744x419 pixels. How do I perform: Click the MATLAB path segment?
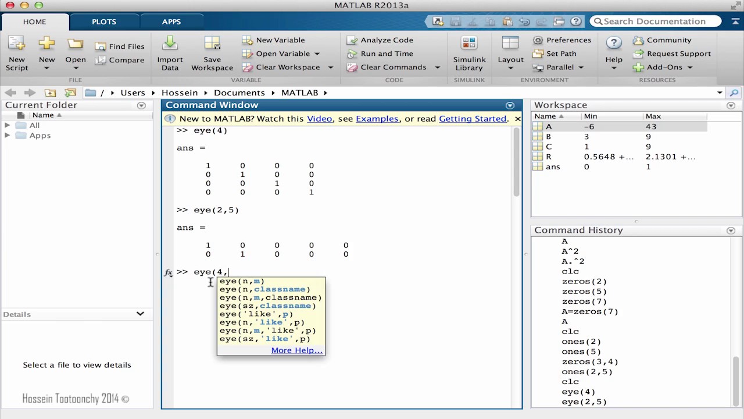point(299,93)
